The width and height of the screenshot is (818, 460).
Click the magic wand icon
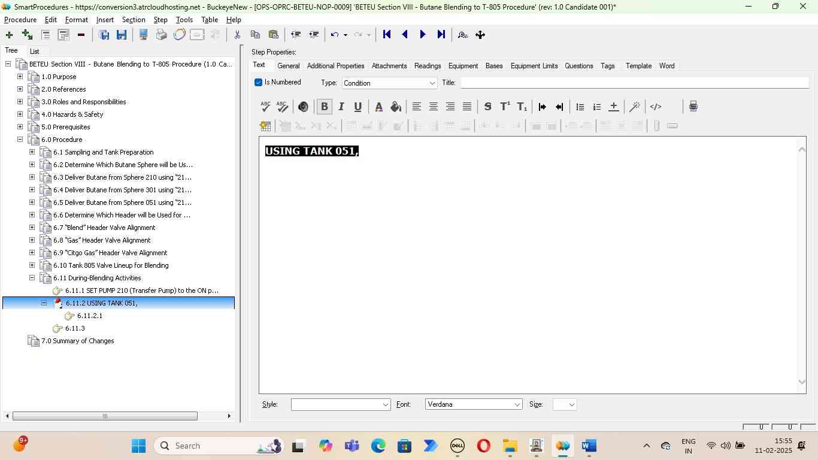pos(635,107)
